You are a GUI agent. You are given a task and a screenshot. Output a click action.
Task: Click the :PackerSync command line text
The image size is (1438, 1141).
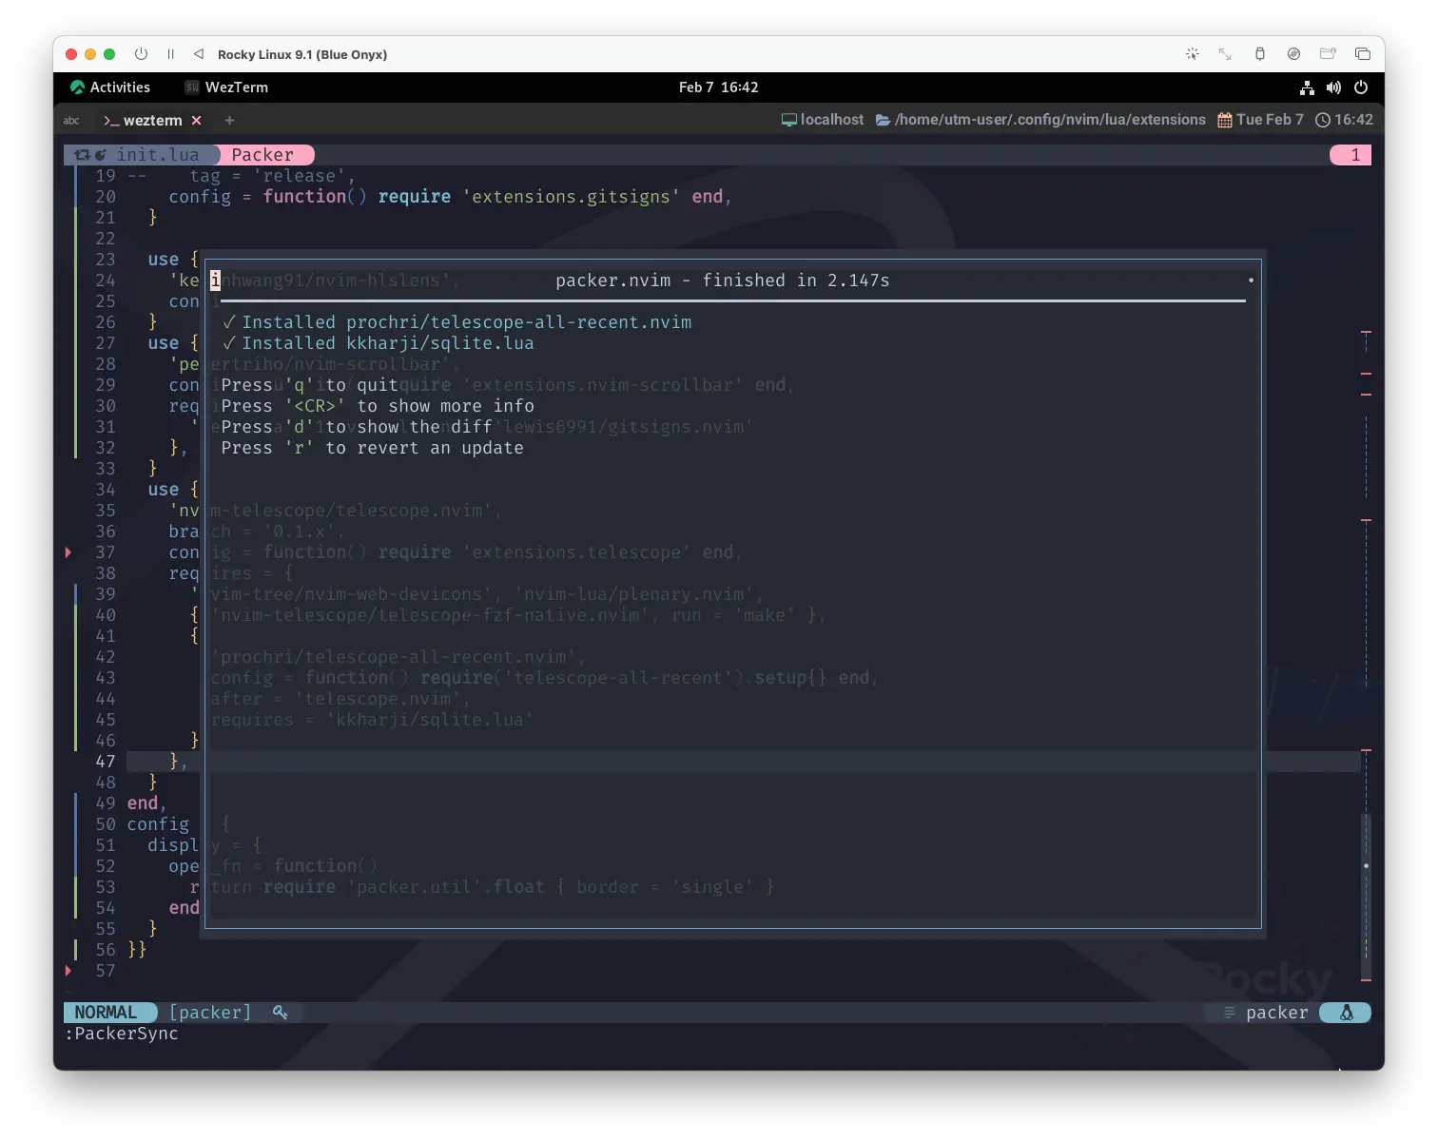tap(122, 1034)
